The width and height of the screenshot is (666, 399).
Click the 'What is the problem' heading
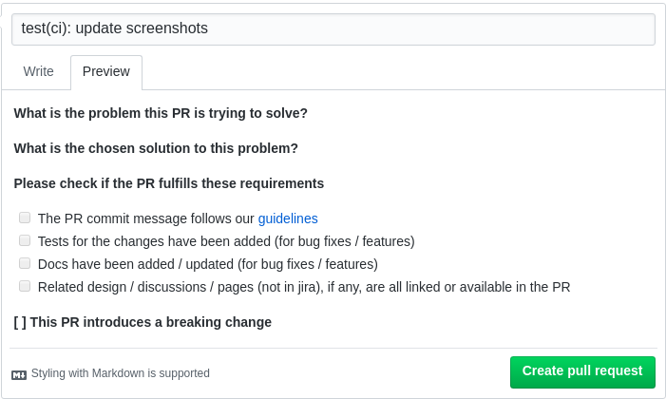(x=161, y=113)
